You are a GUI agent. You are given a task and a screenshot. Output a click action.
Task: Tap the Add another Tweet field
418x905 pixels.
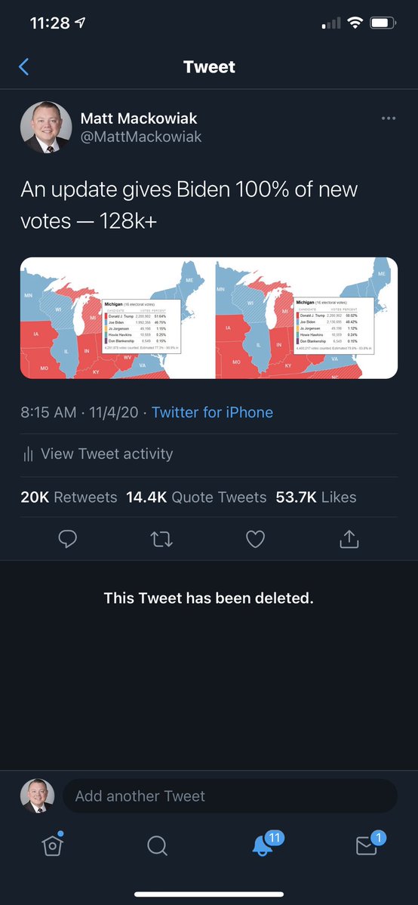tap(230, 796)
